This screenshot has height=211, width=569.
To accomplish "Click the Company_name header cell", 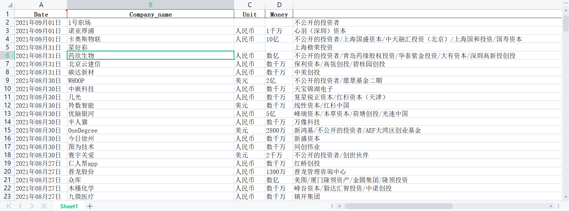I will (151, 14).
